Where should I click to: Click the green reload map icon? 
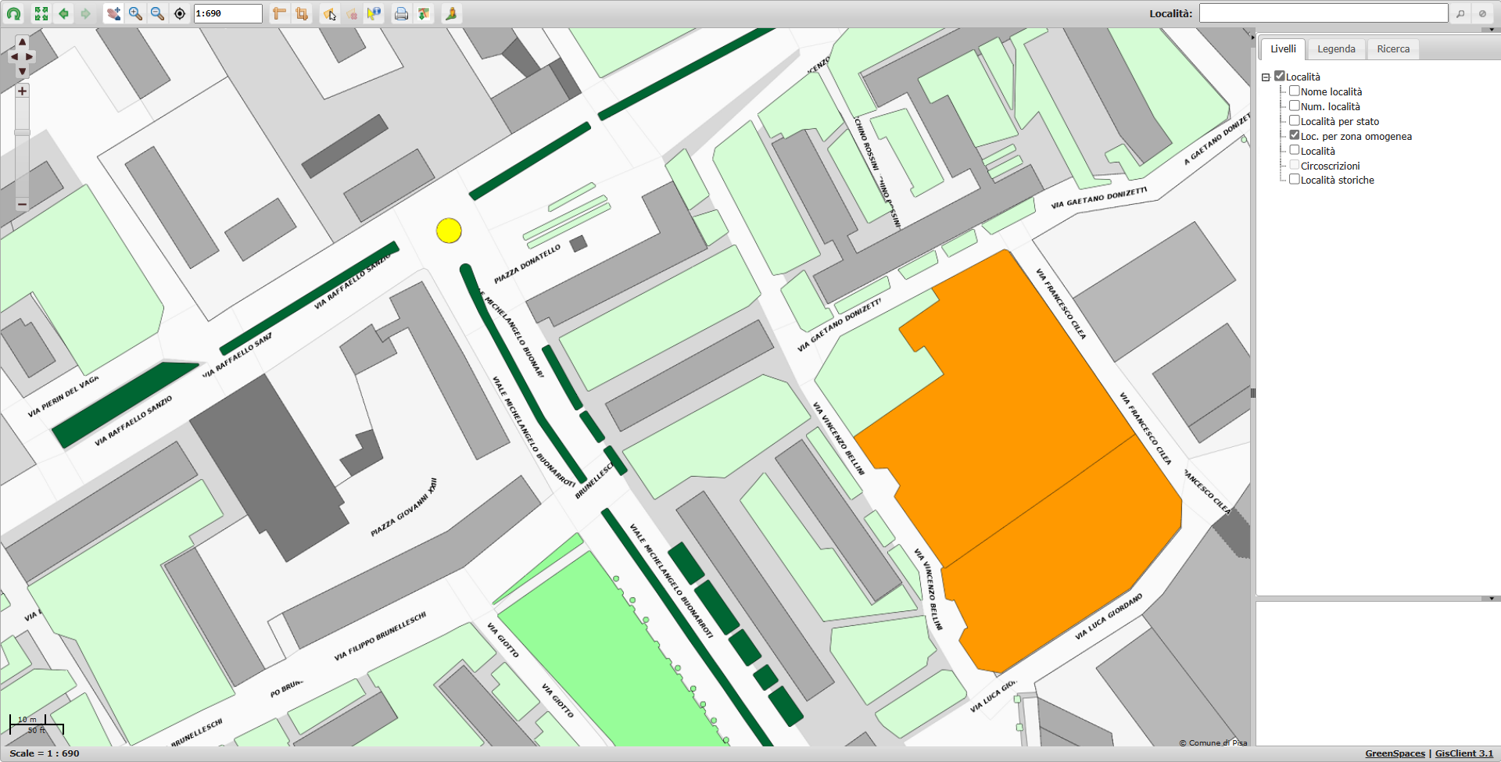tap(14, 14)
